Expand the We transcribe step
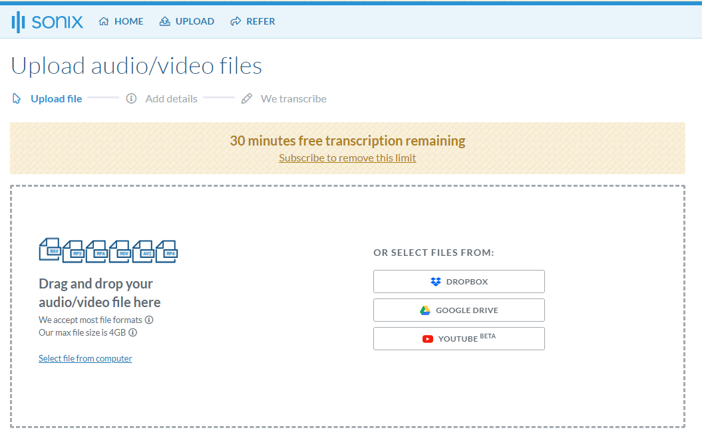 pyautogui.click(x=293, y=98)
